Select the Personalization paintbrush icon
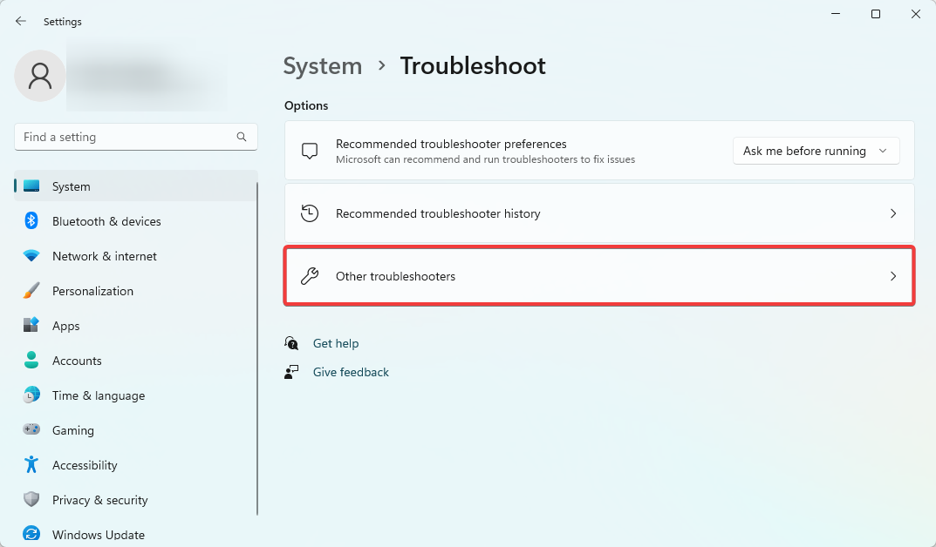Image resolution: width=936 pixels, height=547 pixels. [x=31, y=291]
